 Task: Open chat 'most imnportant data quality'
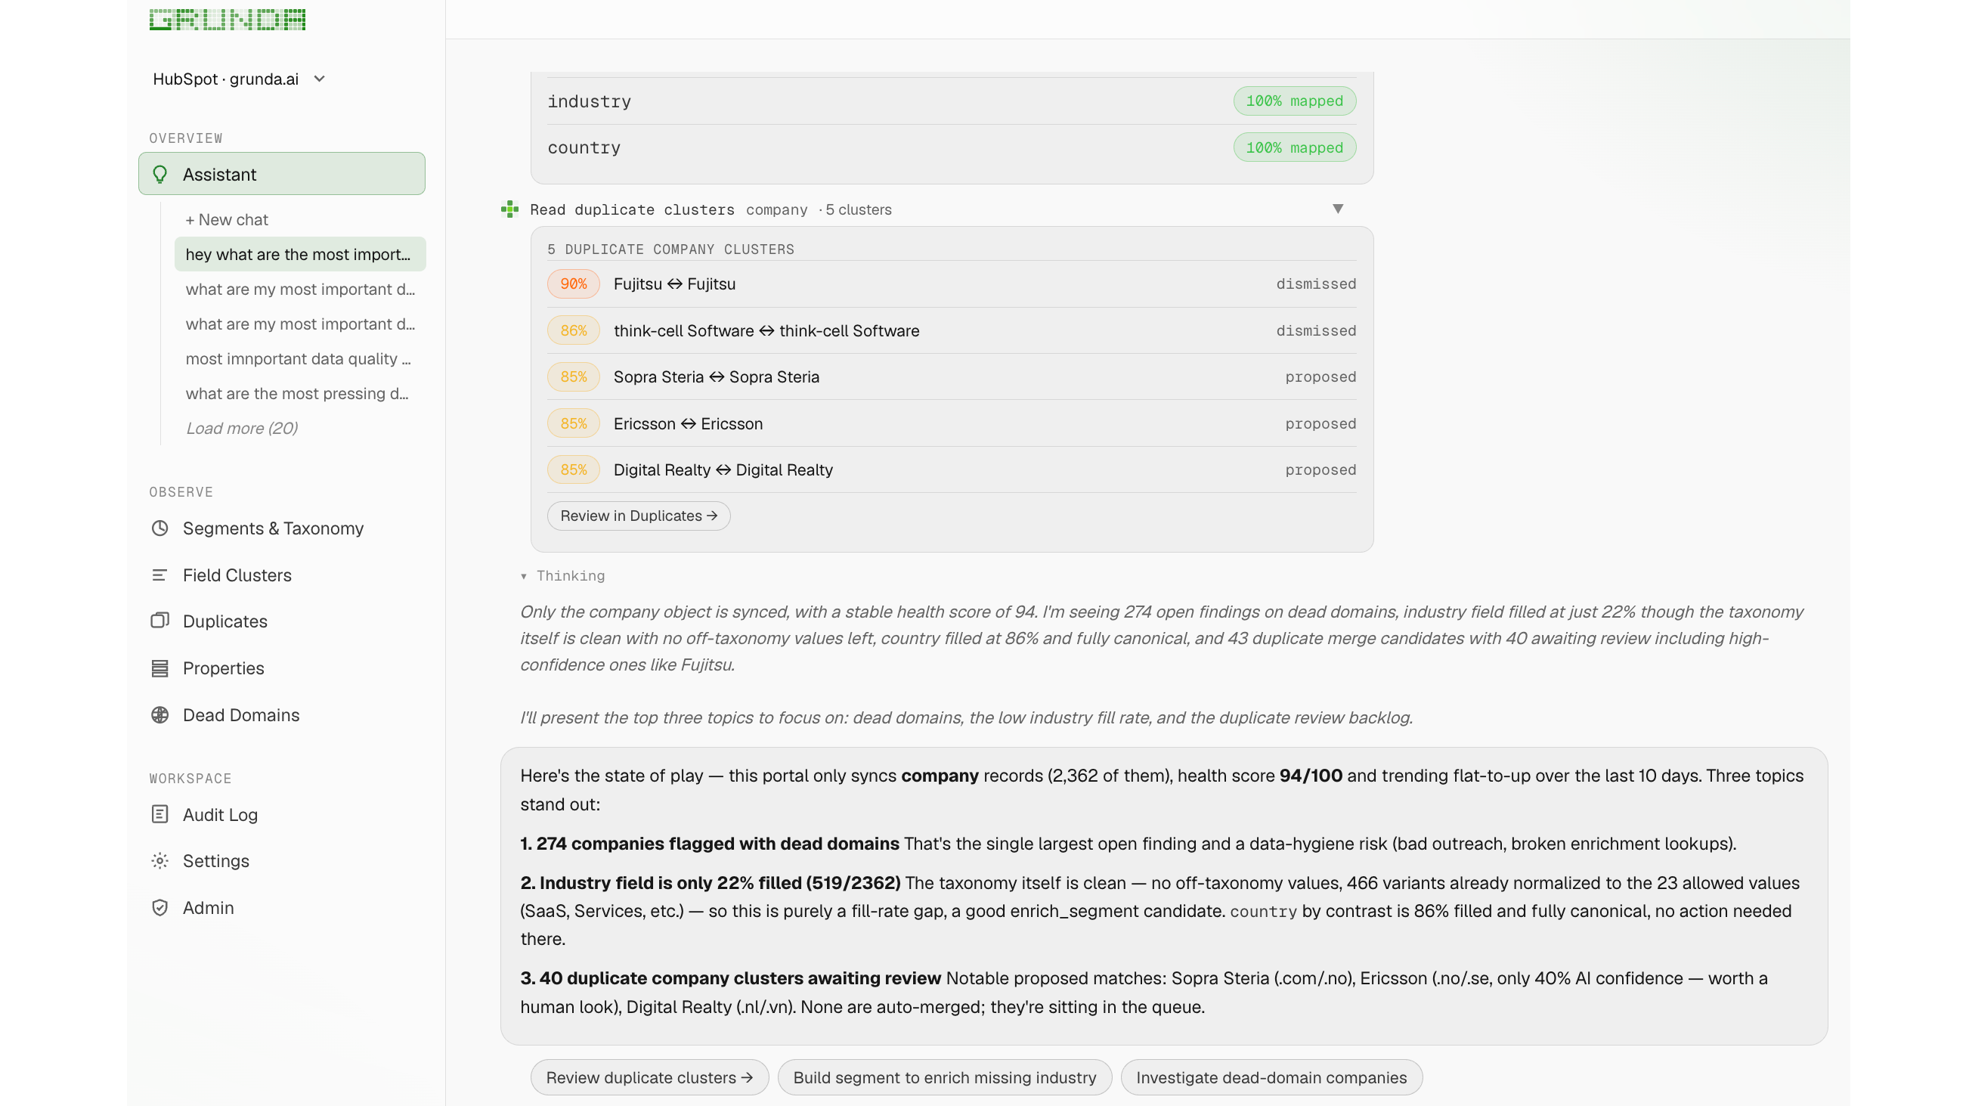click(300, 359)
